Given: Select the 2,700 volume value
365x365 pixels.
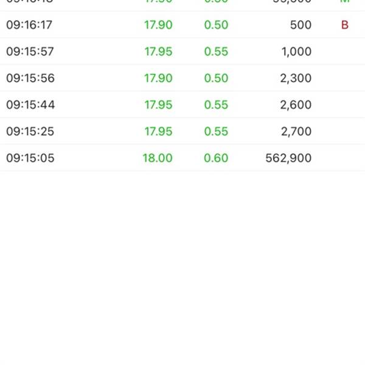Looking at the screenshot, I should (296, 131).
